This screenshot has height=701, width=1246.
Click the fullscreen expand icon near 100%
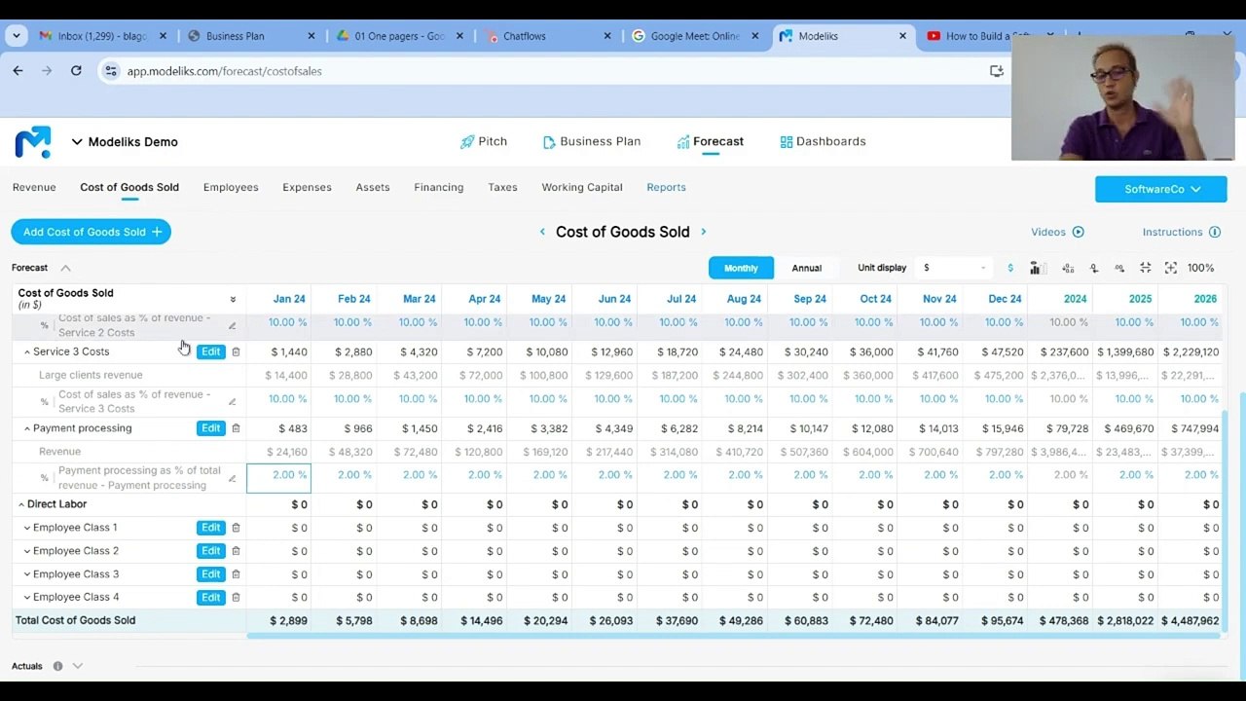[x=1170, y=268]
